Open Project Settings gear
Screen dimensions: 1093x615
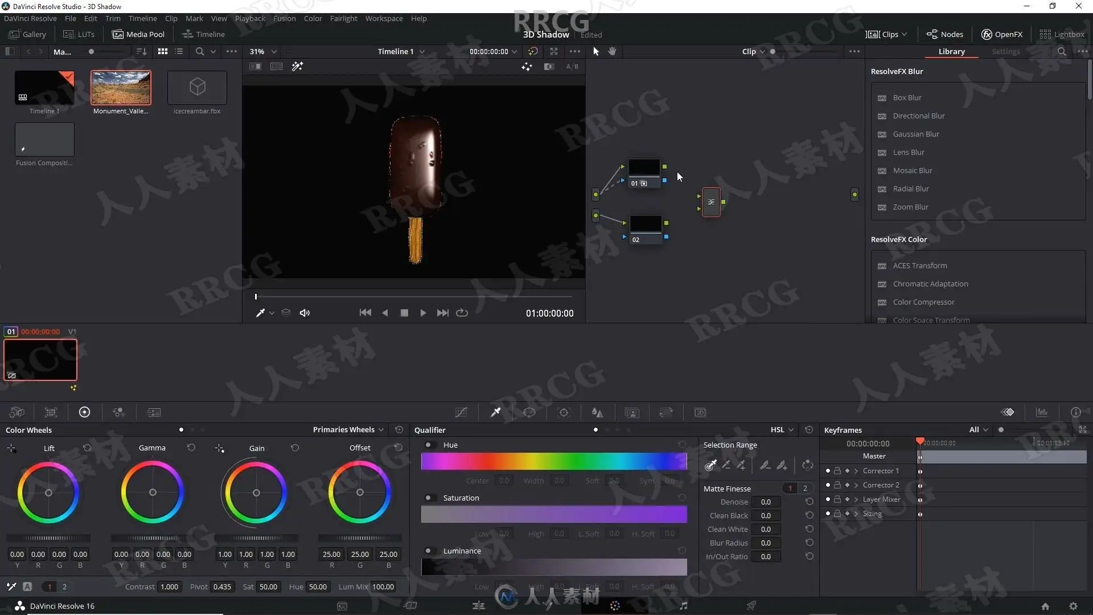(x=1073, y=606)
